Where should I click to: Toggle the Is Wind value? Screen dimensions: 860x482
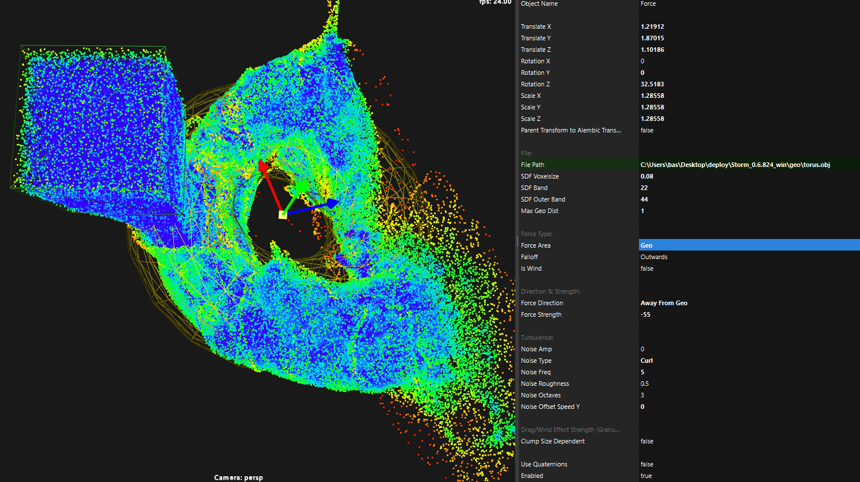click(x=647, y=268)
